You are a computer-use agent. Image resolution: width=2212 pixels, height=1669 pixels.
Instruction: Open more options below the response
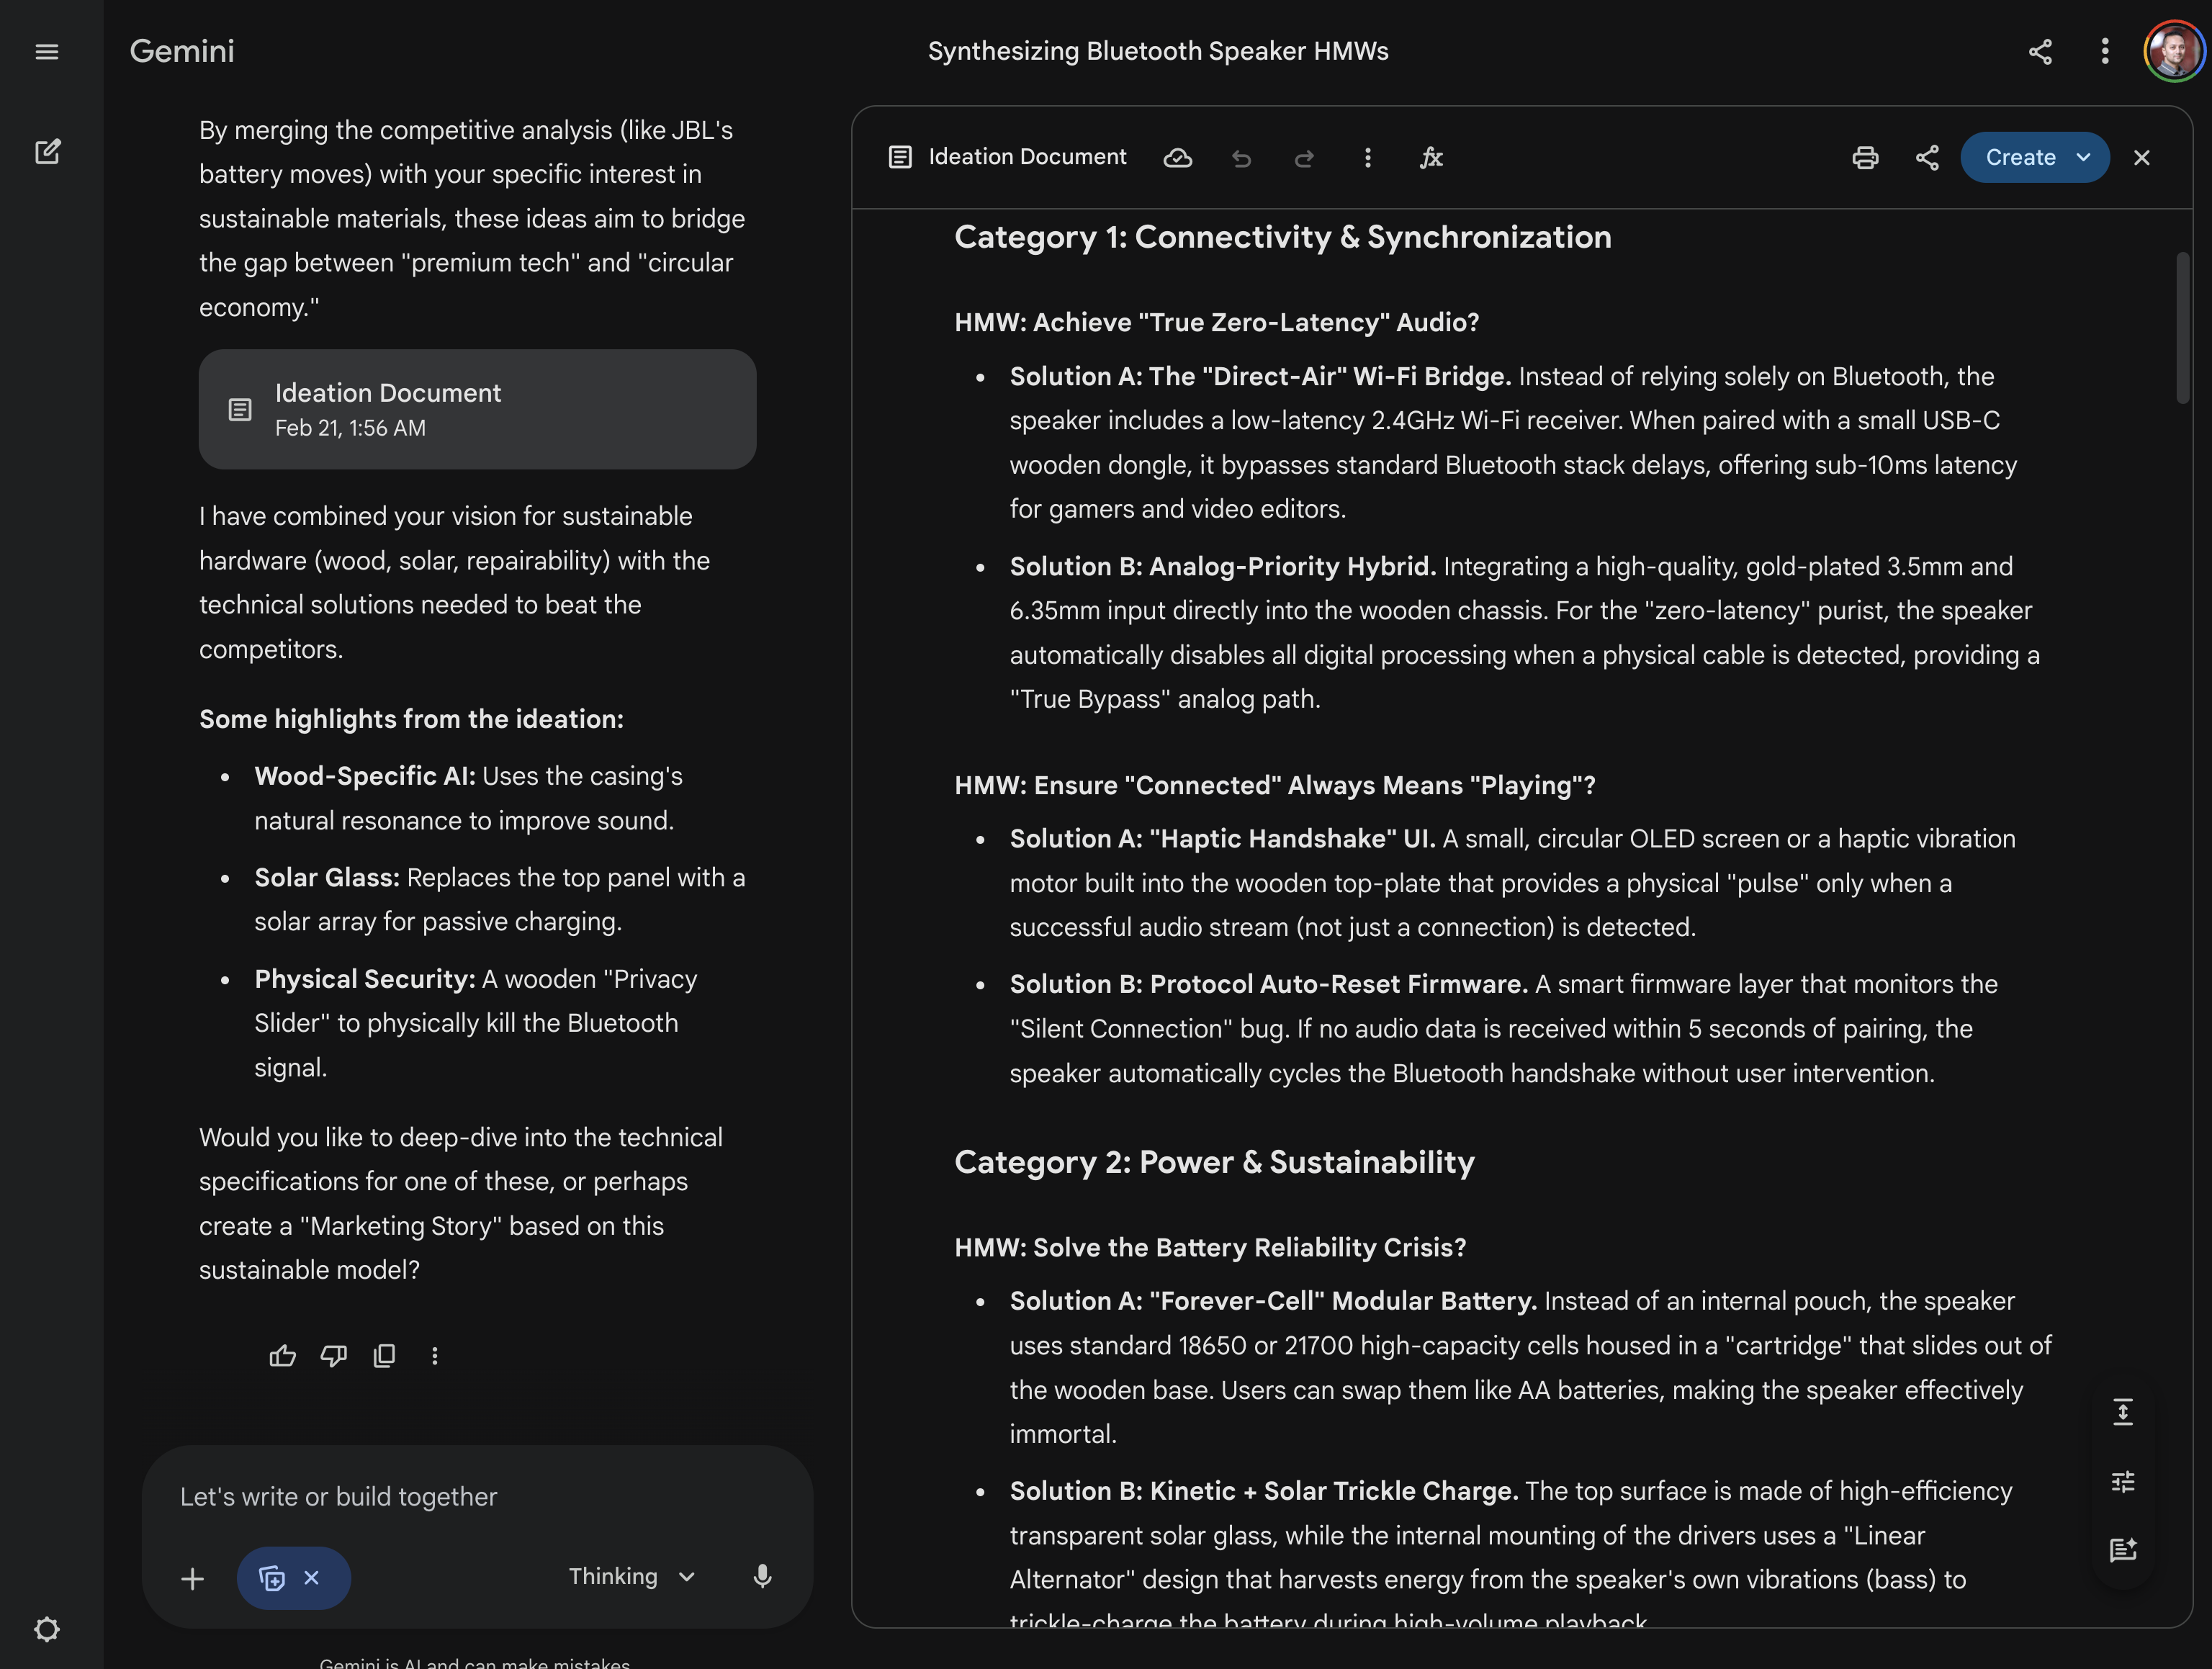434,1356
